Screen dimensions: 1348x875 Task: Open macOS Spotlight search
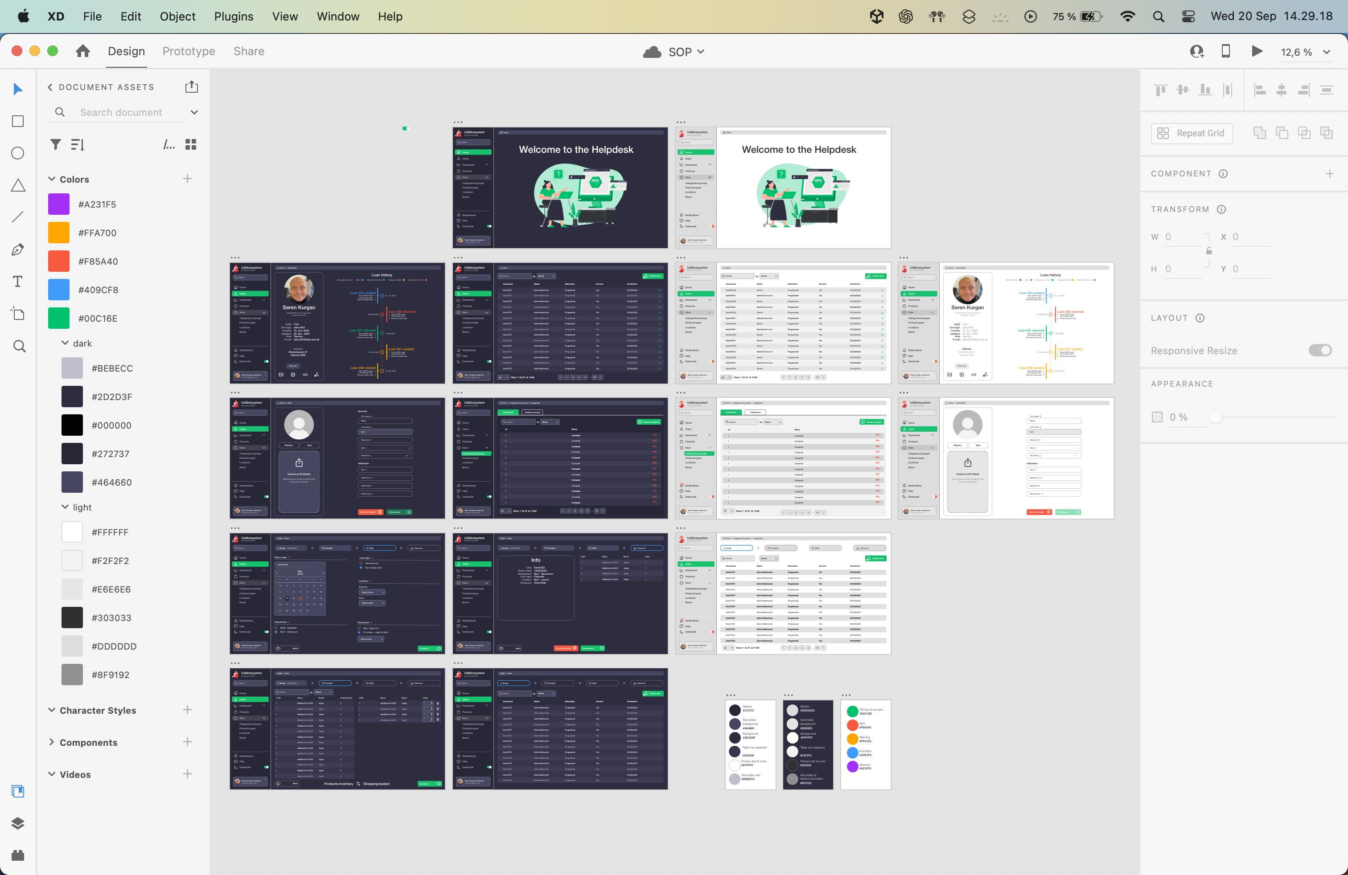1158,16
